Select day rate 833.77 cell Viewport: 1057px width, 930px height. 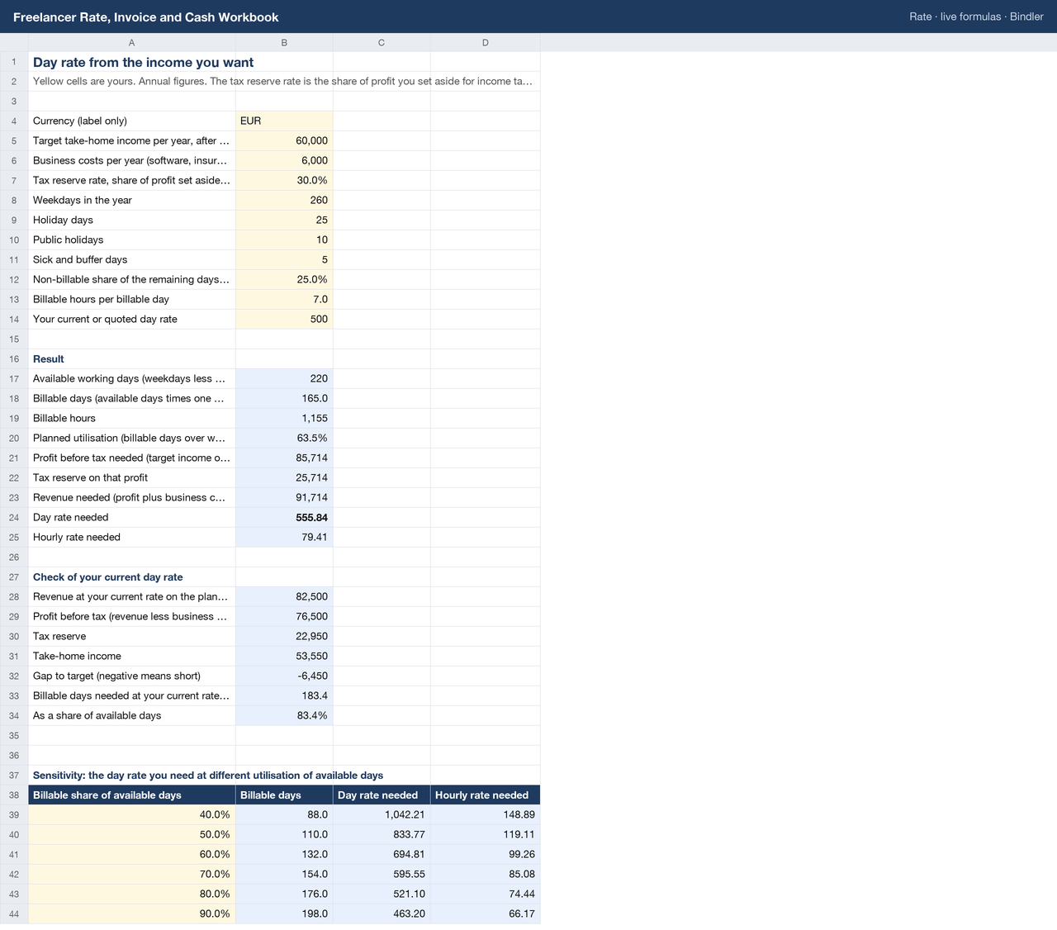pos(382,834)
